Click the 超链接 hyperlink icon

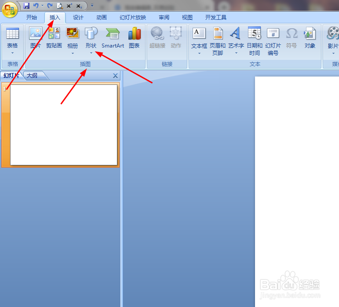(157, 38)
